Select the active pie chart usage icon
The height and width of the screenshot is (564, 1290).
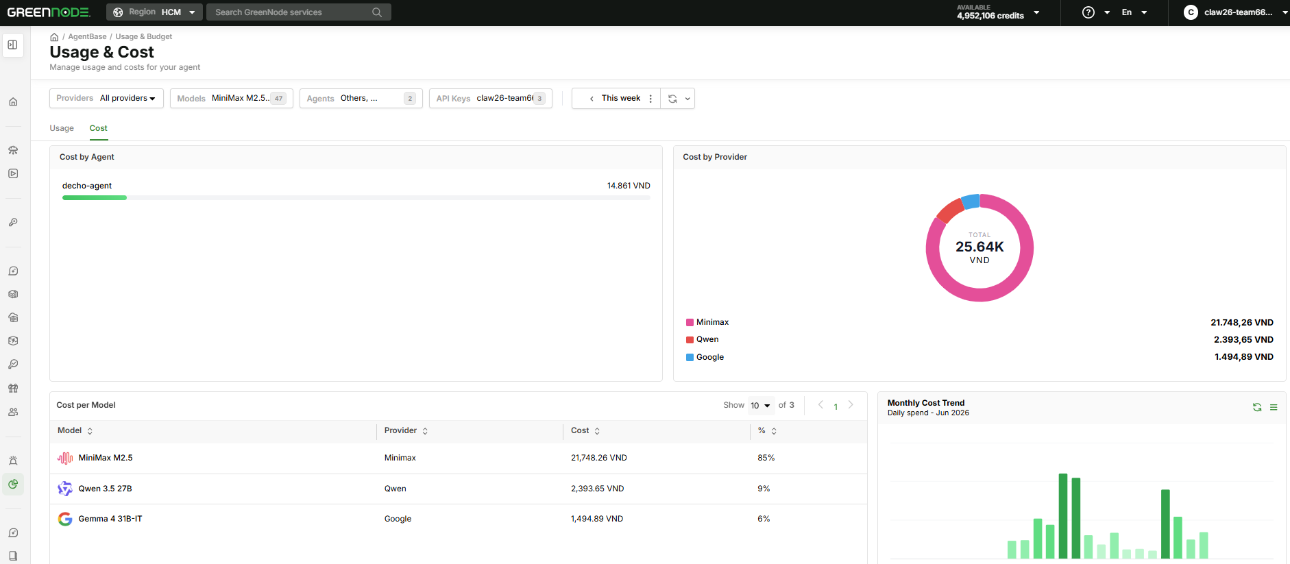pyautogui.click(x=13, y=485)
